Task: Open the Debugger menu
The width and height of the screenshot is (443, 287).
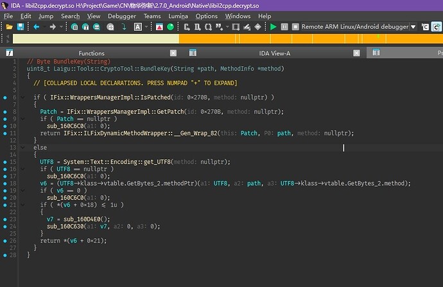Action: coord(122,16)
